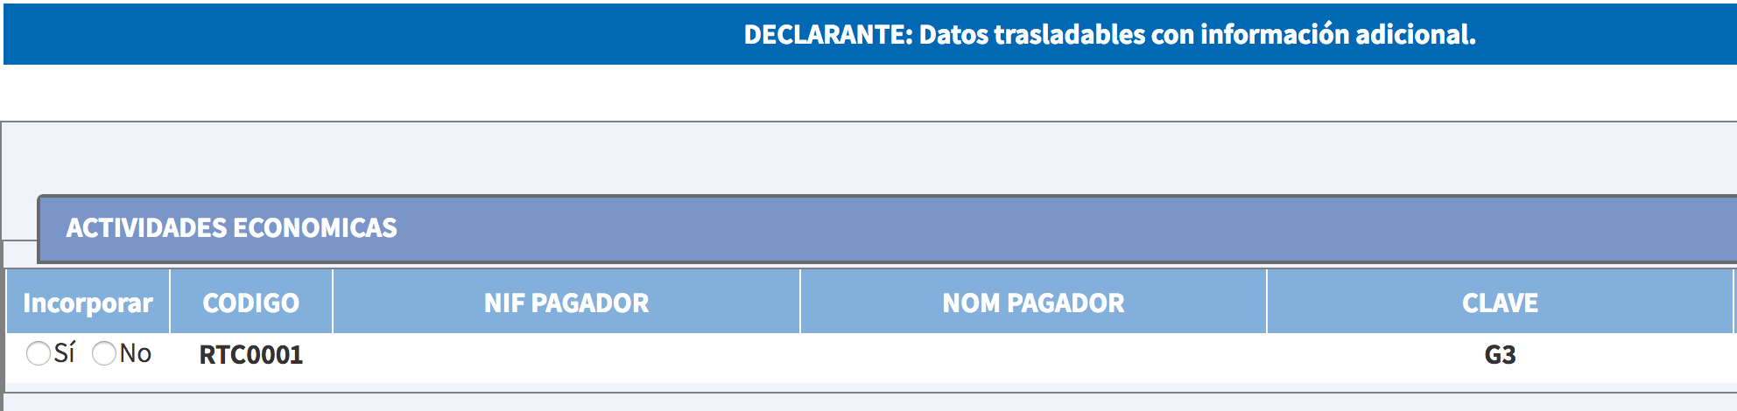Click the Incorporar column header
Viewport: 1737px width, 411px height.
click(x=88, y=303)
